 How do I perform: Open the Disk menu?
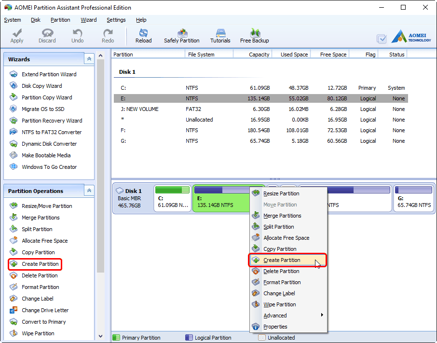tap(36, 20)
